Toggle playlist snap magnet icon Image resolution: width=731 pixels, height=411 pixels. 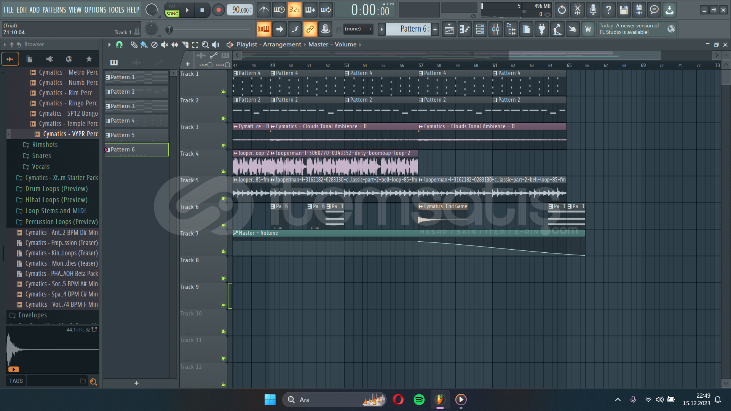click(119, 45)
